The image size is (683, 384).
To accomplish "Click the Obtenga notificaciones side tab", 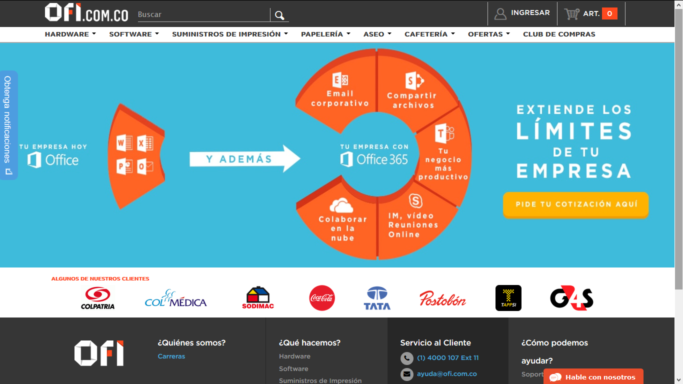I will (x=8, y=125).
